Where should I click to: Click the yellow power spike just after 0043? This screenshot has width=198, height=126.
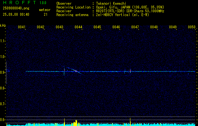65,122
